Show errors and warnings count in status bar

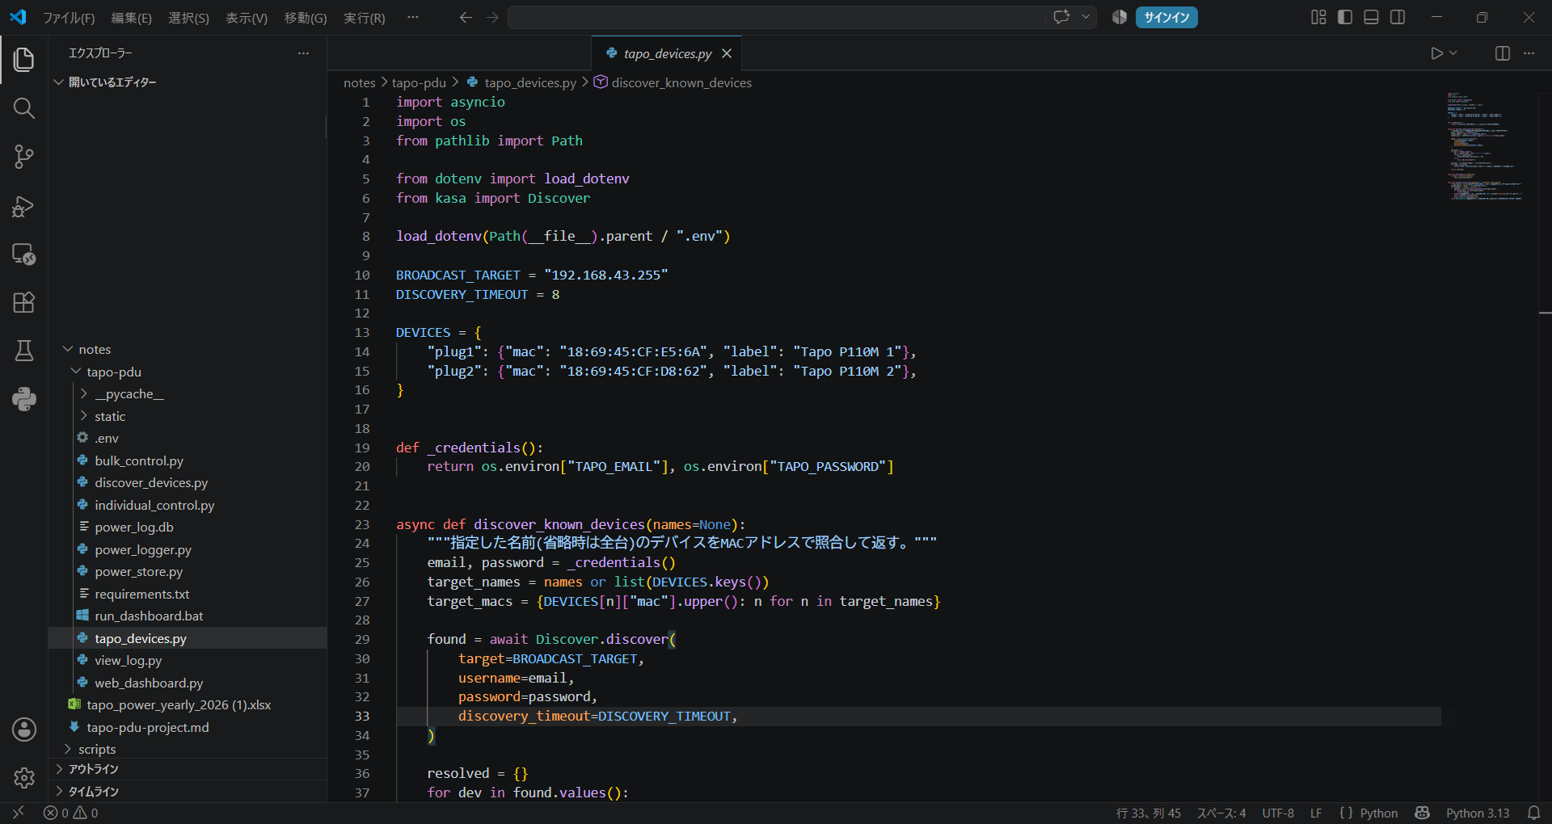(x=71, y=813)
